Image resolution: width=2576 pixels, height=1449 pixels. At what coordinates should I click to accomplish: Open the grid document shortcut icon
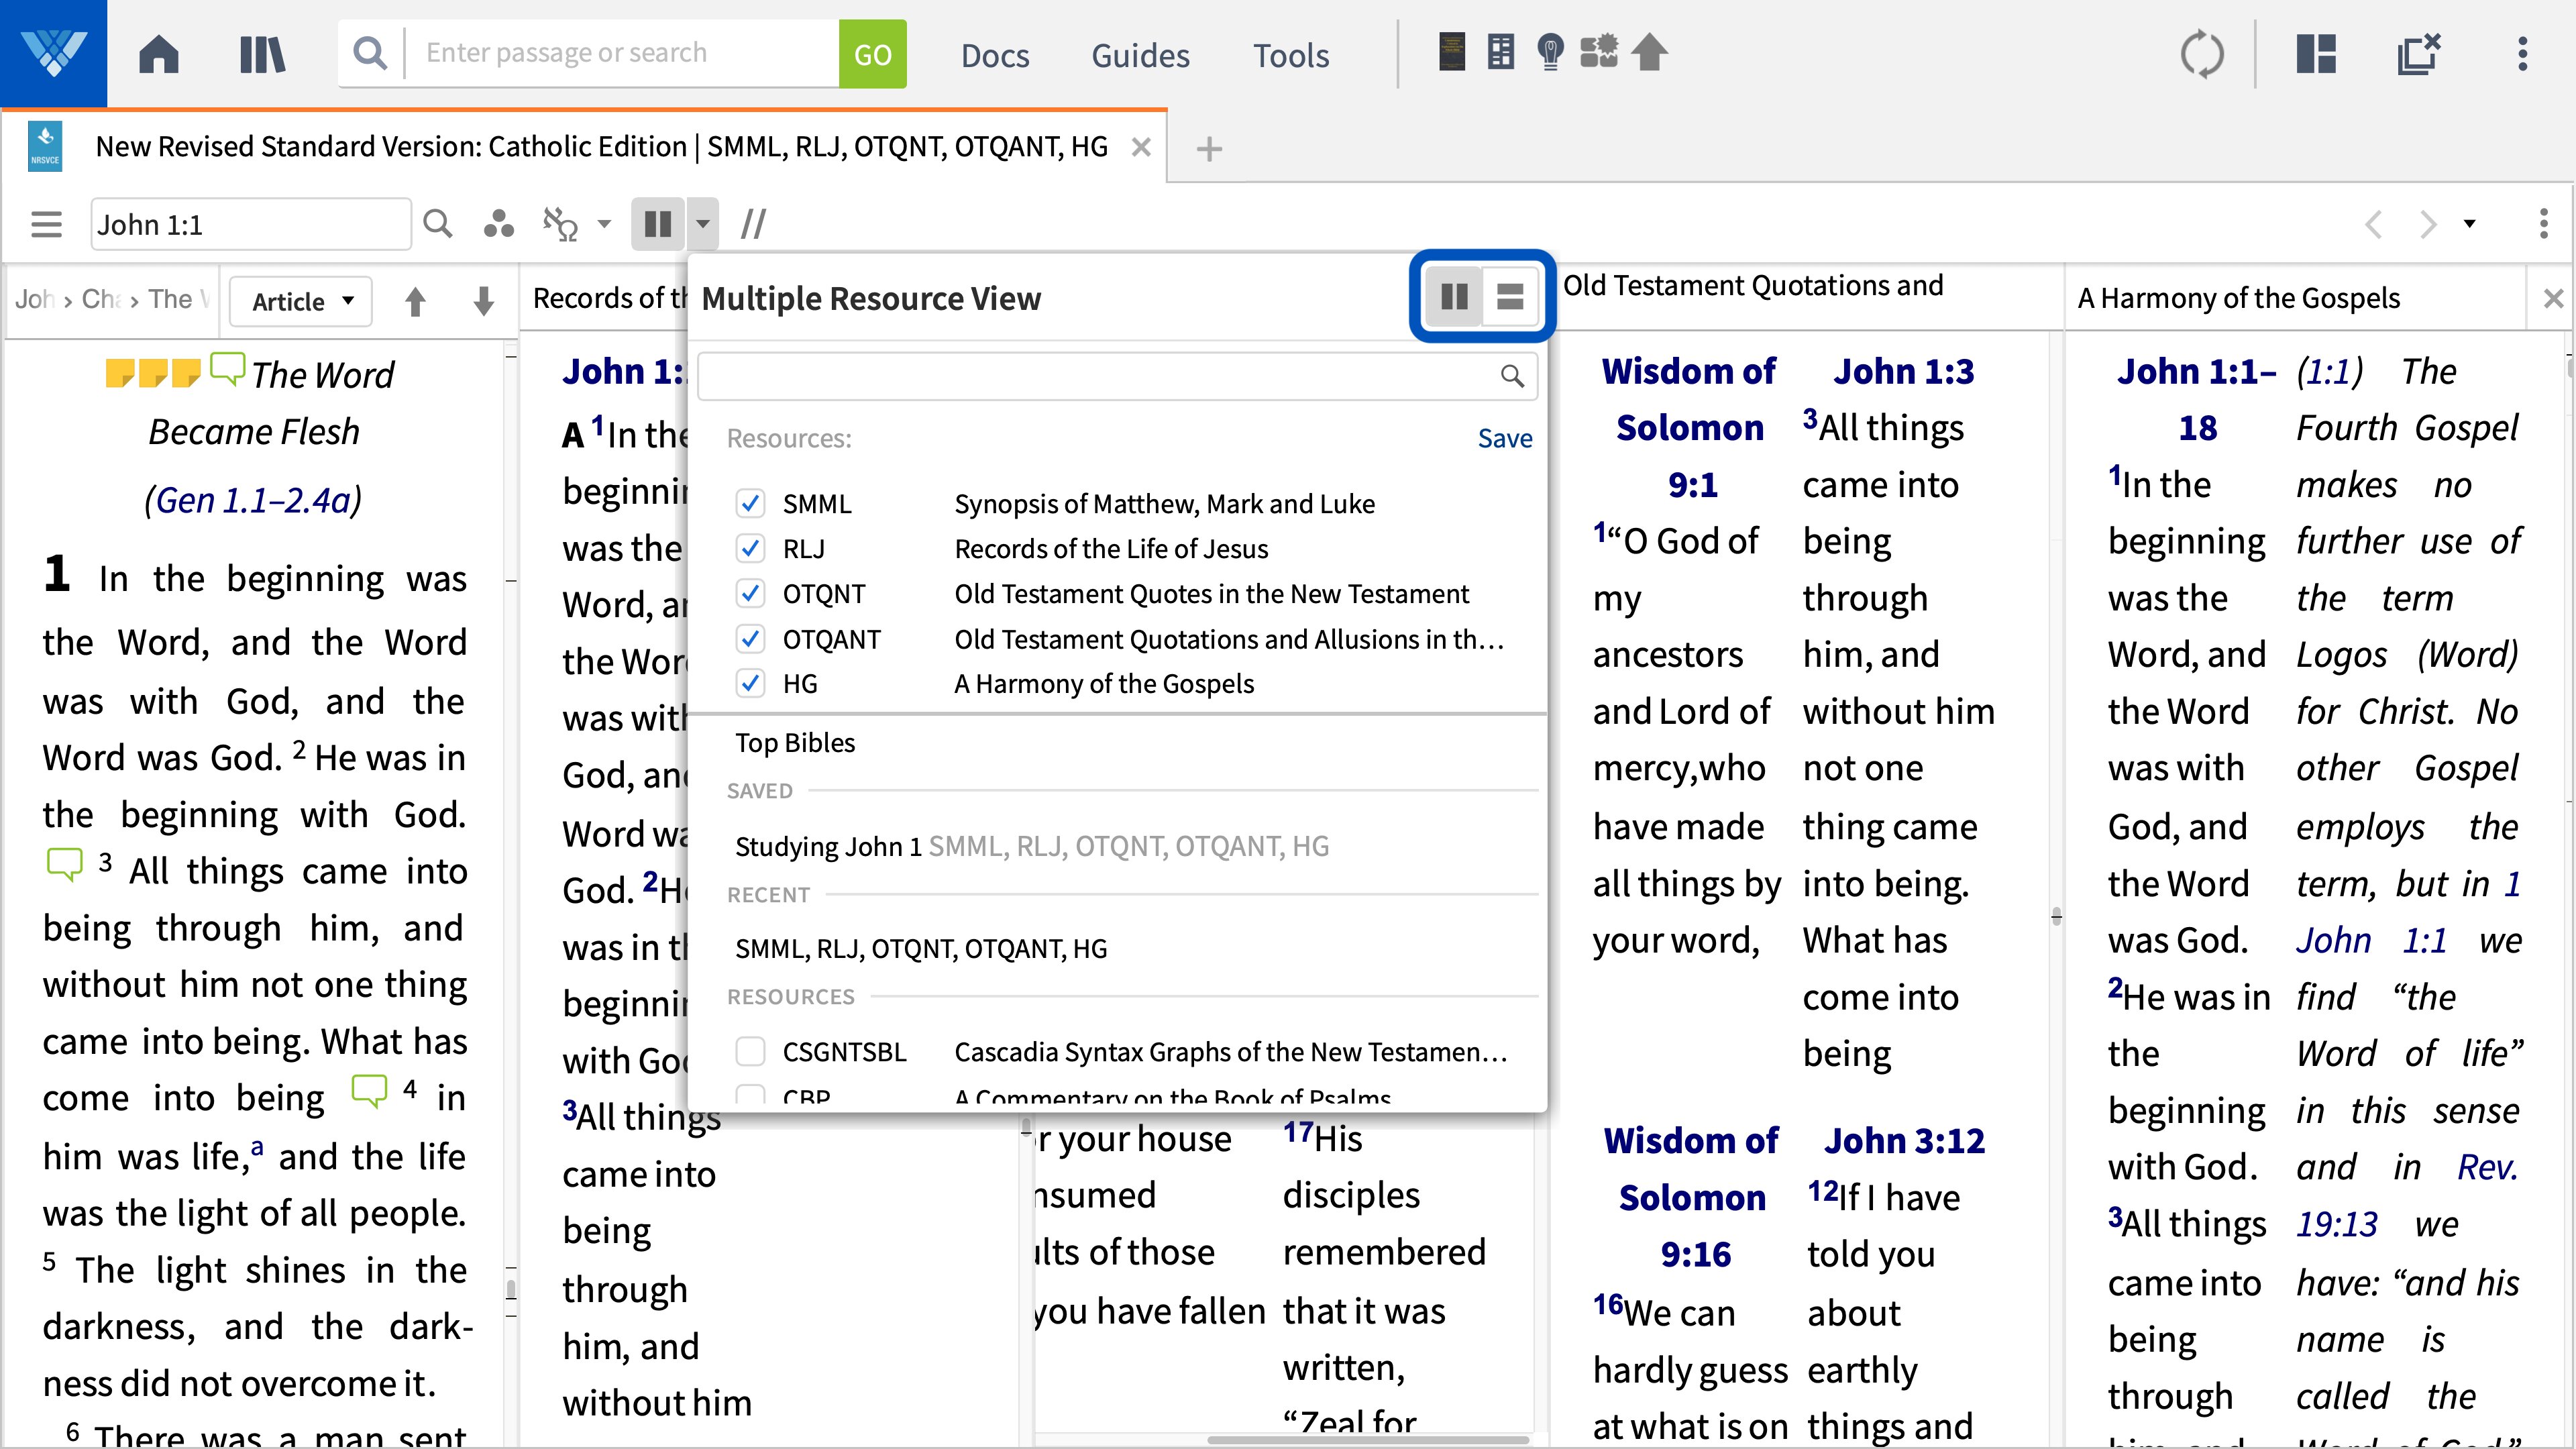tap(1500, 51)
